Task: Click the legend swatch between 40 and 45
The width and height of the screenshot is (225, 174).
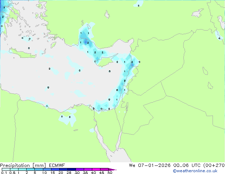Action: [96, 169]
